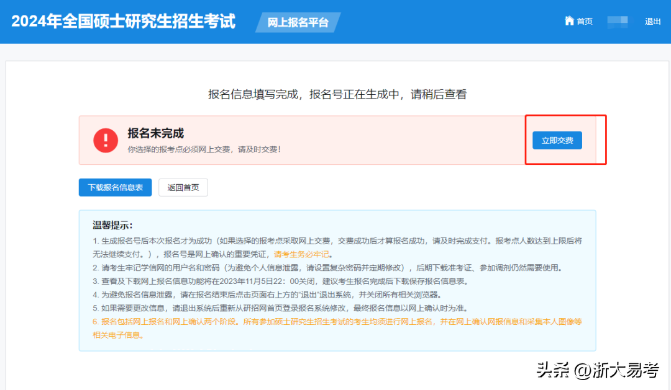Click the 返回首页 button
This screenshot has width=671, height=390.
point(183,187)
